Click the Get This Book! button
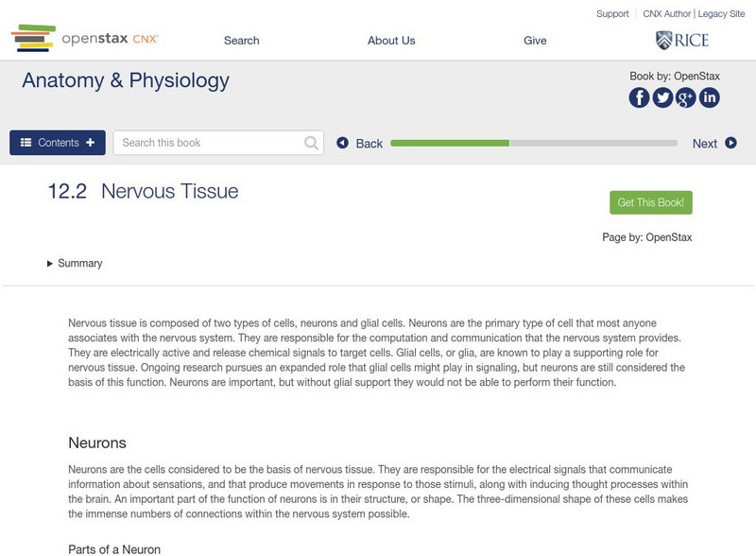This screenshot has height=556, width=756. [651, 202]
